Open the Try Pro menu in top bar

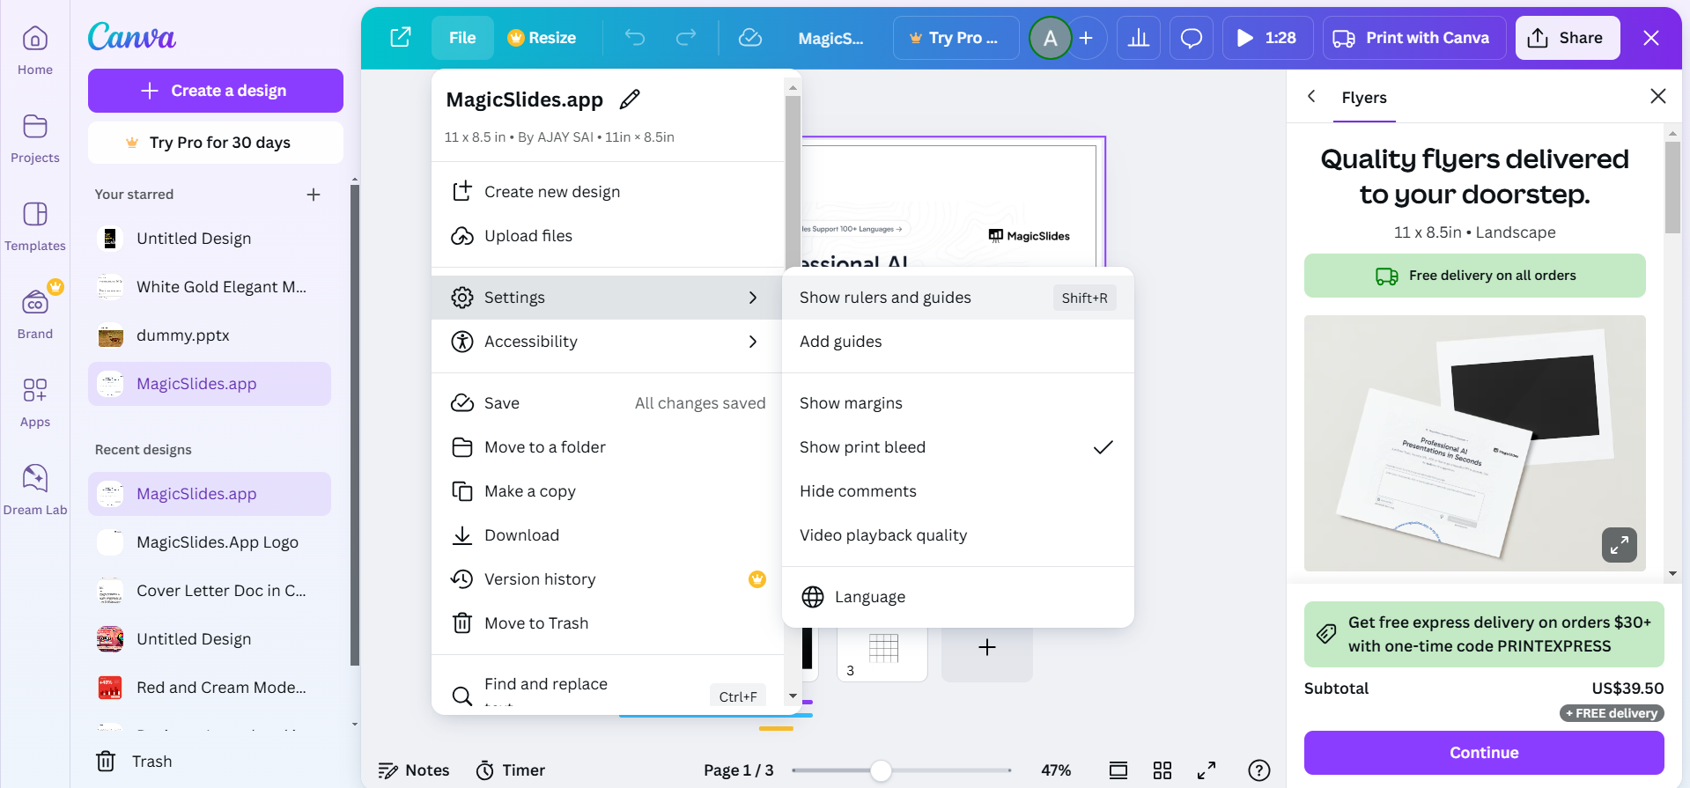coord(956,38)
